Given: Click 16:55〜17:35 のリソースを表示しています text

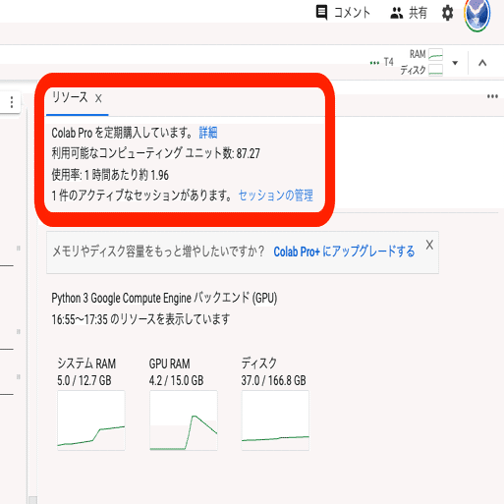Looking at the screenshot, I should [x=140, y=319].
